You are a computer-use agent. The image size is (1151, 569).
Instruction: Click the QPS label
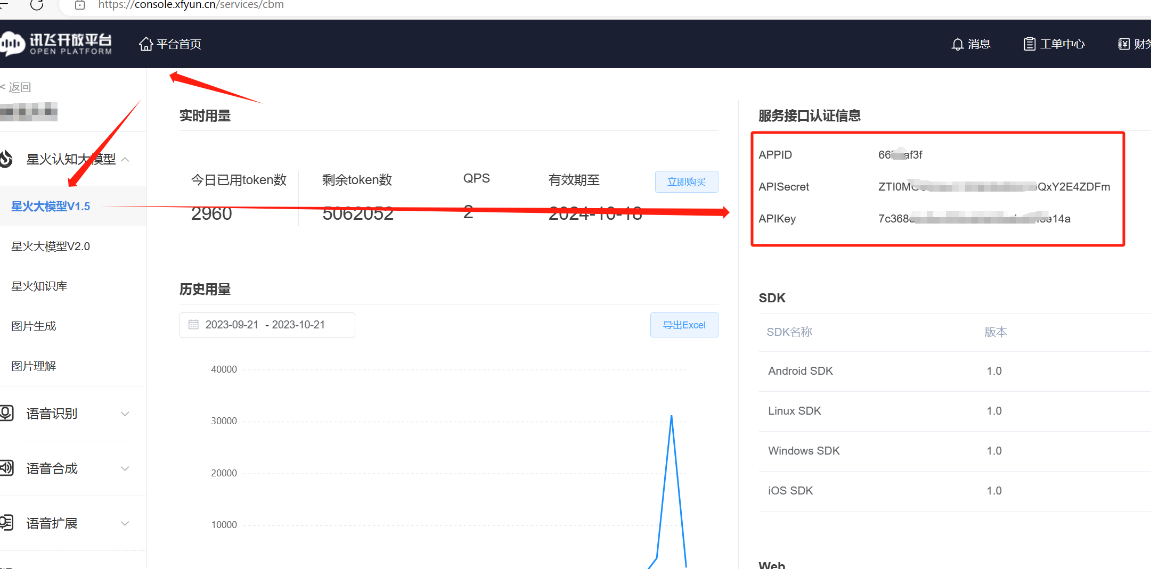pyautogui.click(x=477, y=178)
